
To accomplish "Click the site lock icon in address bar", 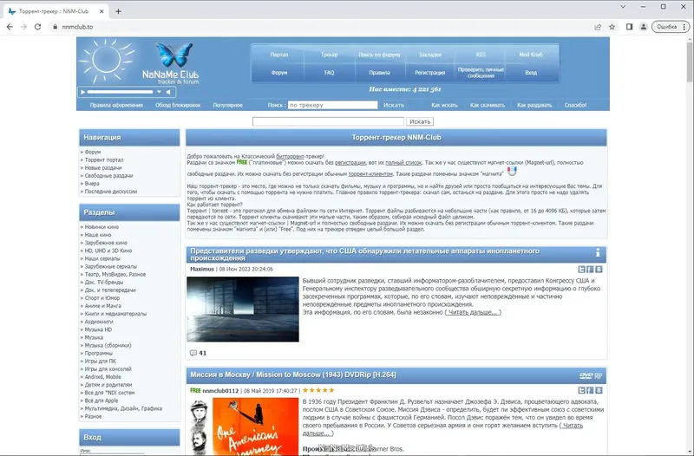I will point(55,27).
